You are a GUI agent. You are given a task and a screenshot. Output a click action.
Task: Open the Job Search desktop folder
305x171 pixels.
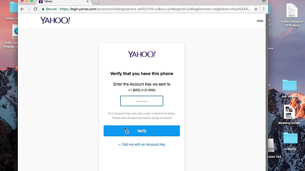point(289,88)
